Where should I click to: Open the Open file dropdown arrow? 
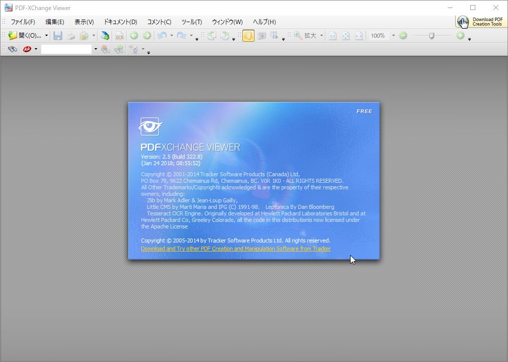click(x=46, y=35)
